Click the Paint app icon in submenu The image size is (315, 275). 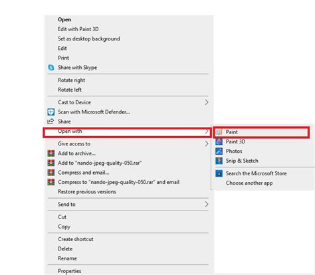[219, 132]
